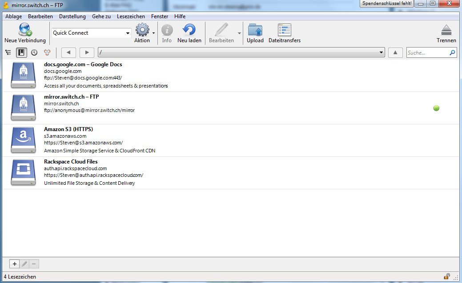Expand the path dropdown showing /
462x283 pixels.
382,52
